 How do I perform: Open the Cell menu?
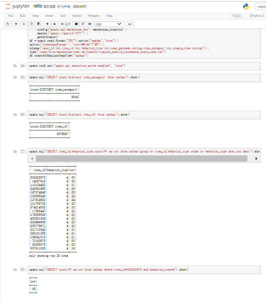click(x=63, y=16)
